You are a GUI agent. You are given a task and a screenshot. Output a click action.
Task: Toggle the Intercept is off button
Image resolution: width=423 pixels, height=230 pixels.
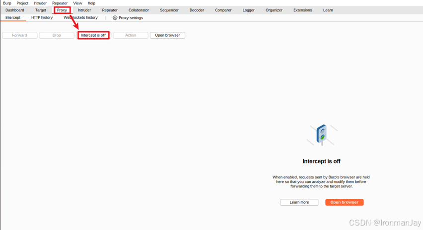(93, 35)
